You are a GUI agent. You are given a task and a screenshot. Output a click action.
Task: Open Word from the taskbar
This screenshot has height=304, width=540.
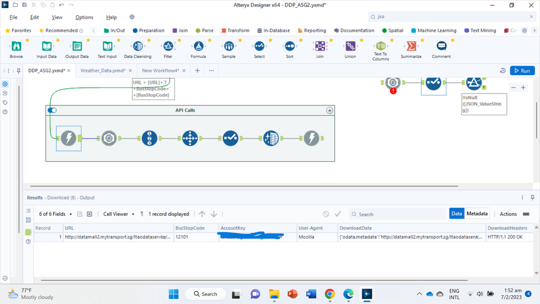[x=311, y=294]
